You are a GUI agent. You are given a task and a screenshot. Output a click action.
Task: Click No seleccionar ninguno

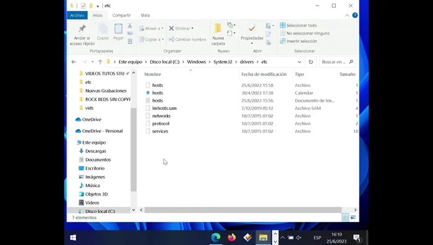click(305, 33)
